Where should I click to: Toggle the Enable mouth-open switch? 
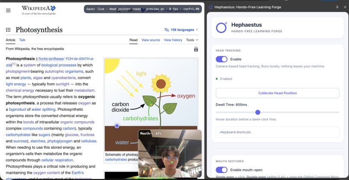(x=221, y=170)
